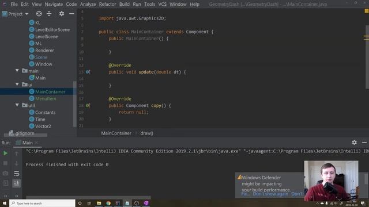Click the dump threads camera icon
Image resolution: width=369 pixels, height=207 pixels.
point(5,174)
